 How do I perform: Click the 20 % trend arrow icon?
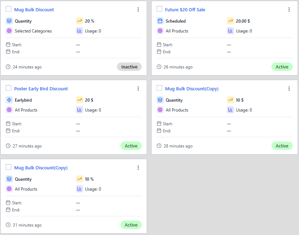(x=80, y=21)
